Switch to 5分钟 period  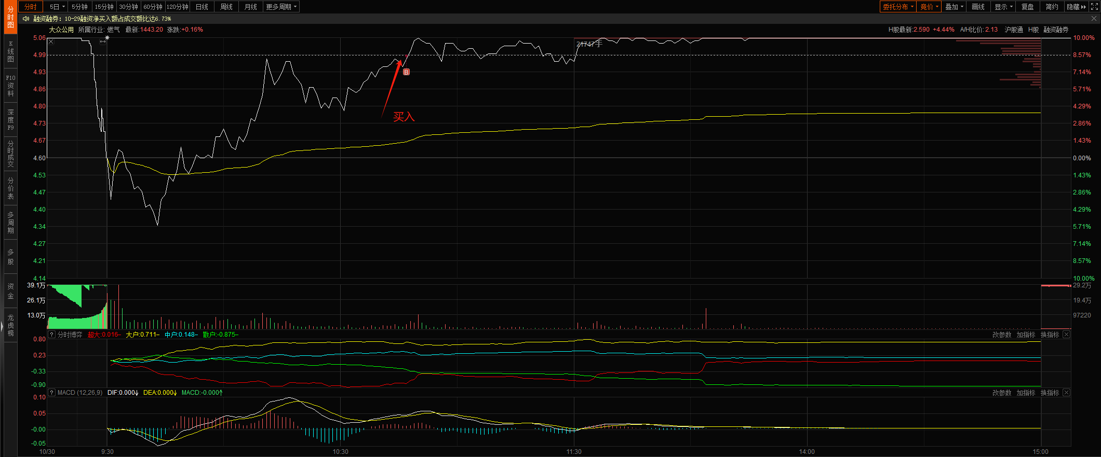[79, 7]
